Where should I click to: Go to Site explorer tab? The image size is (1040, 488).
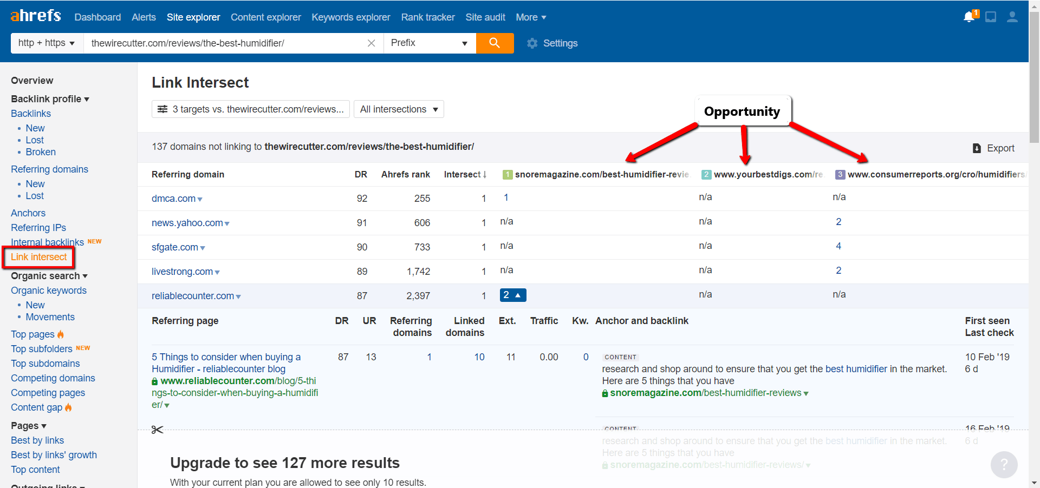[193, 17]
